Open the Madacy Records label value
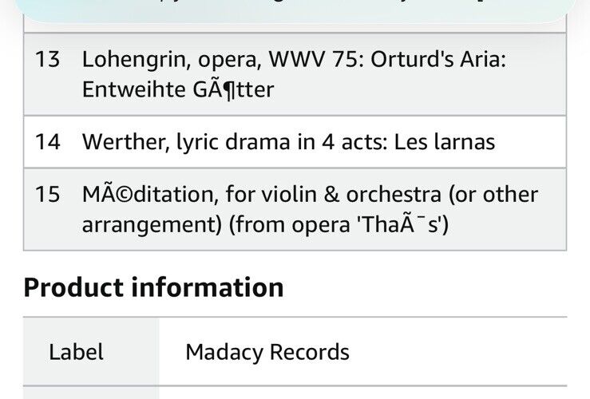The height and width of the screenshot is (399, 590). pyautogui.click(x=267, y=352)
